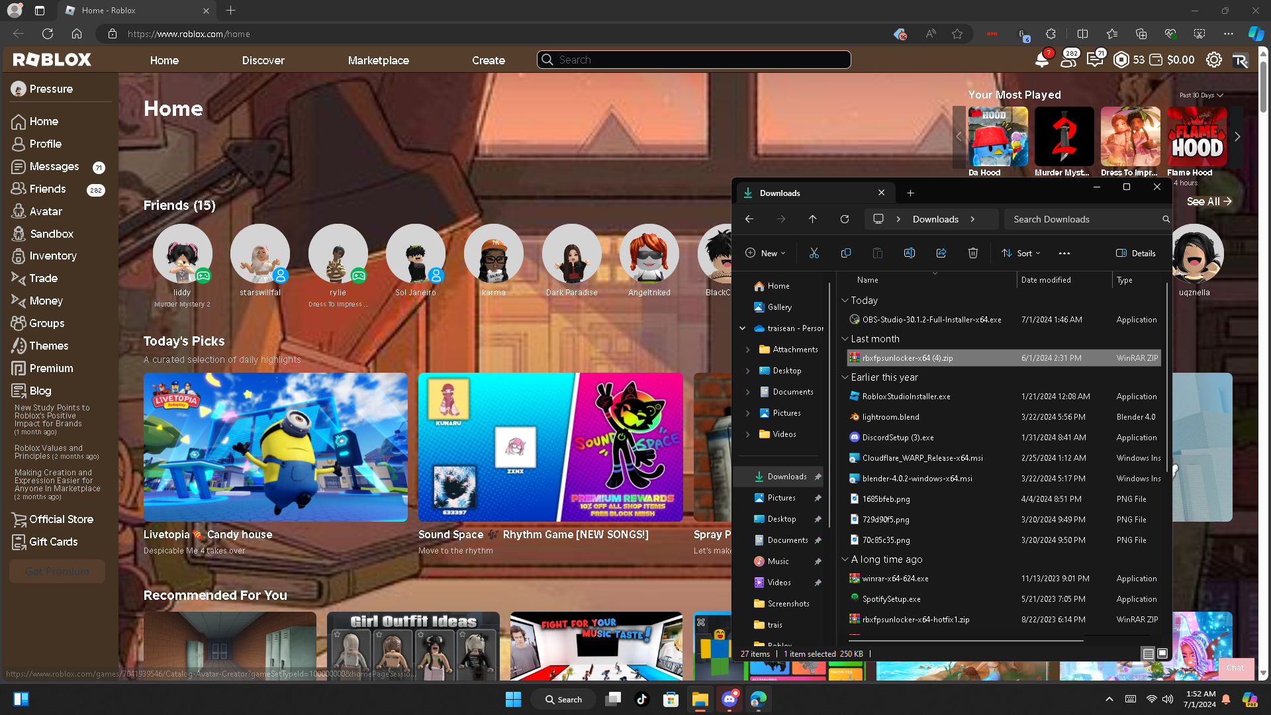Open the Chat button
The height and width of the screenshot is (715, 1271).
pos(1235,668)
